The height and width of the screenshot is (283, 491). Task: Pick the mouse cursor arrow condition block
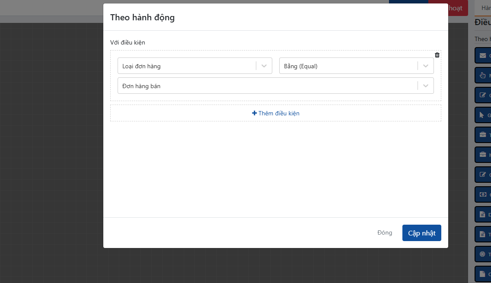pyautogui.click(x=483, y=115)
